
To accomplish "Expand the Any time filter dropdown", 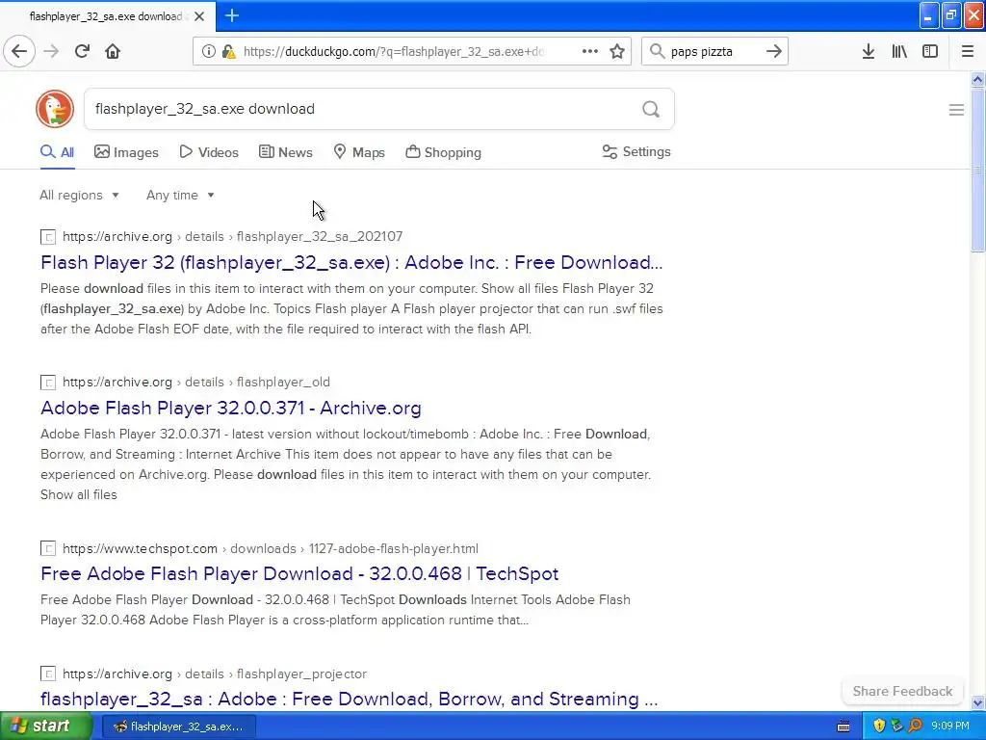I will [180, 195].
